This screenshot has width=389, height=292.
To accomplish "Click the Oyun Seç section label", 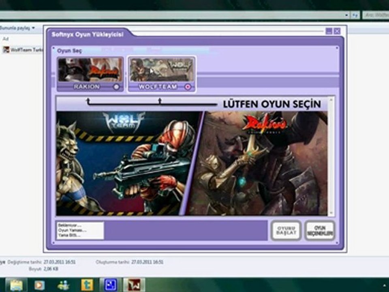I will [x=69, y=51].
